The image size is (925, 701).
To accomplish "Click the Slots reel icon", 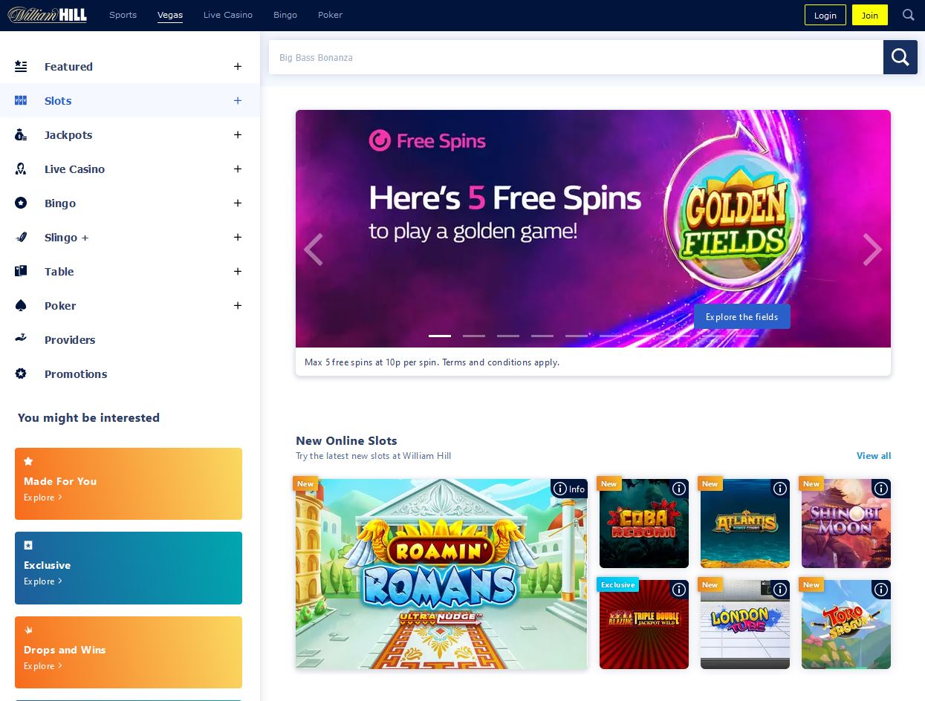I will 21,101.
